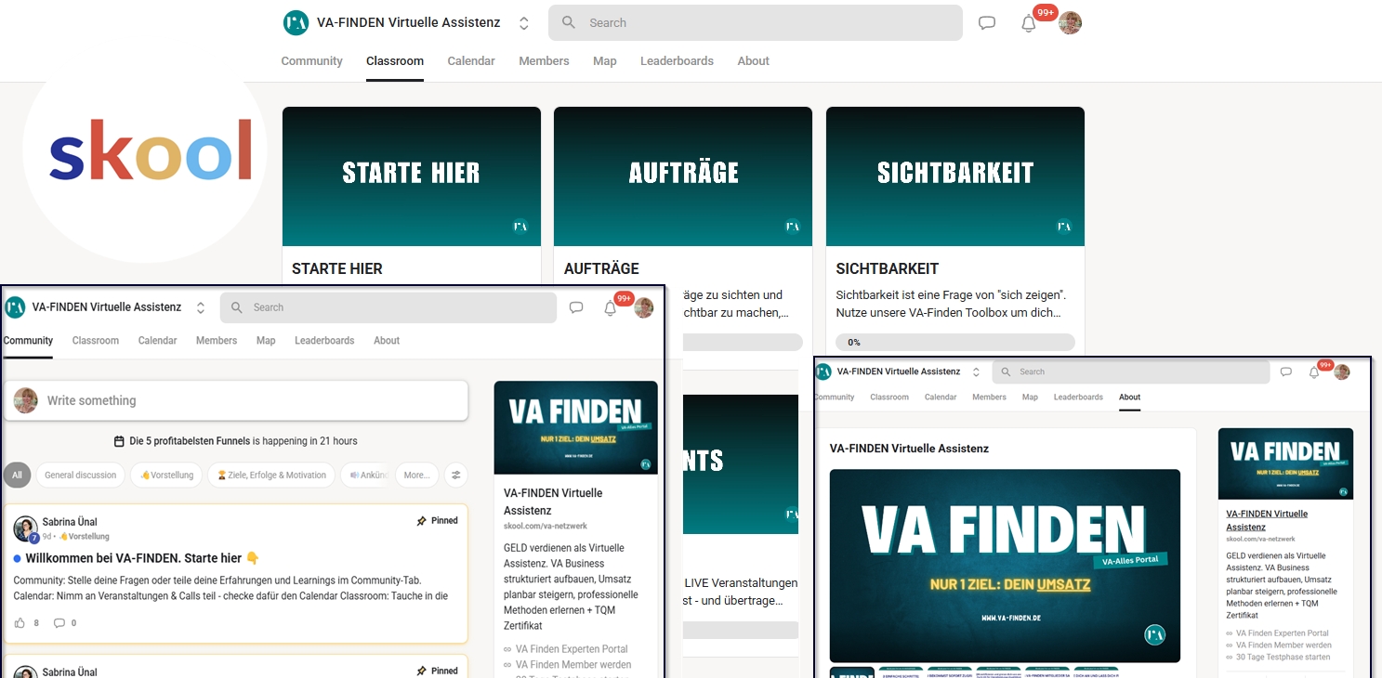Click the Pinned pin icon on the Willkommen post

(422, 521)
